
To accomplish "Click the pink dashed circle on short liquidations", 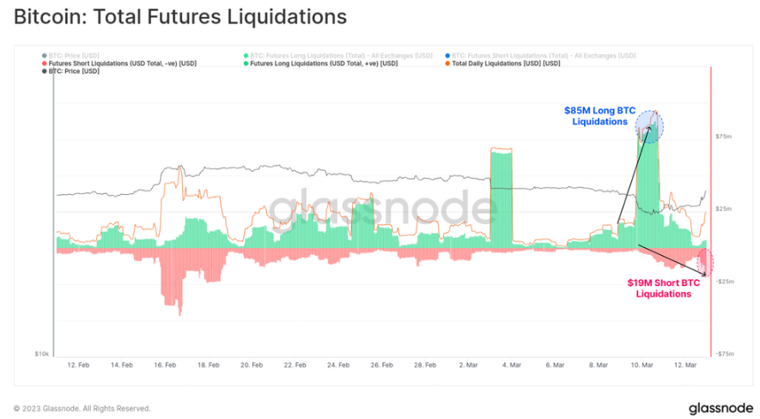I will coord(705,260).
